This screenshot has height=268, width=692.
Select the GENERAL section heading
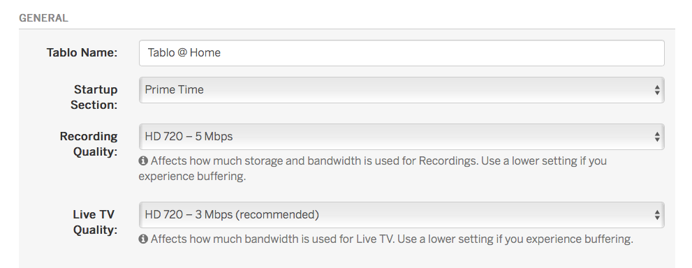pos(43,18)
